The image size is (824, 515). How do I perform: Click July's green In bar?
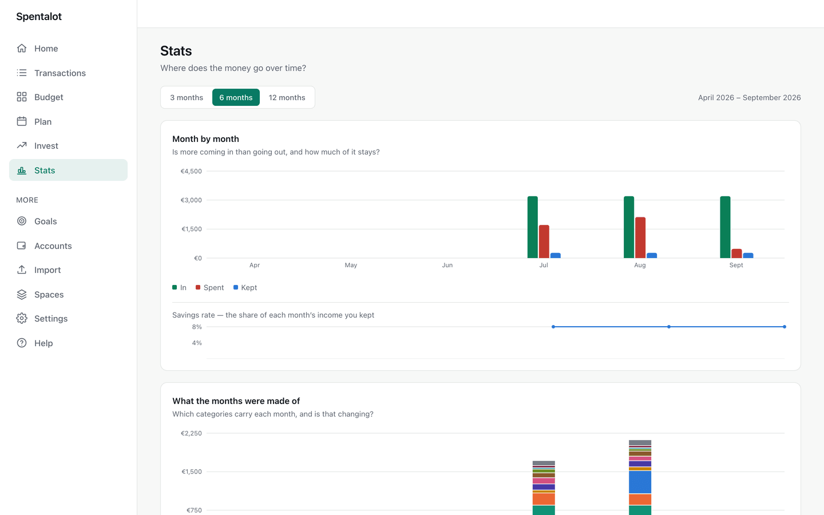click(533, 227)
